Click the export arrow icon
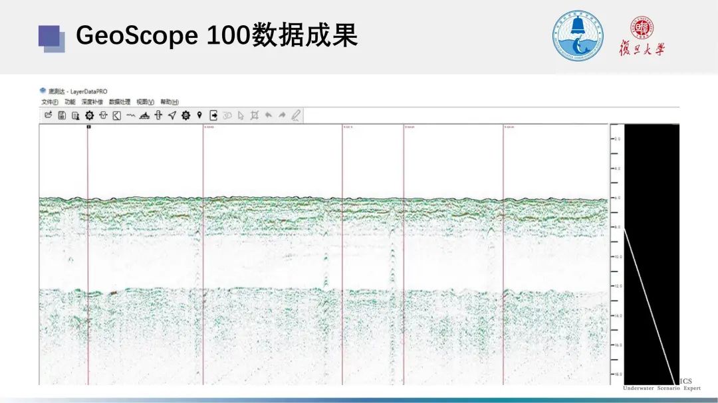718x403 pixels. [x=213, y=116]
